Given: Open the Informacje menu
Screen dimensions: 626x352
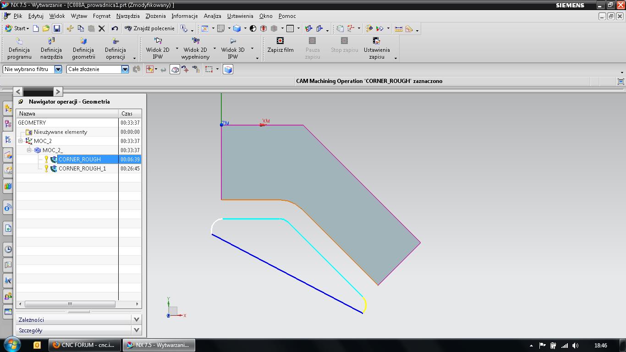Looking at the screenshot, I should coord(185,16).
